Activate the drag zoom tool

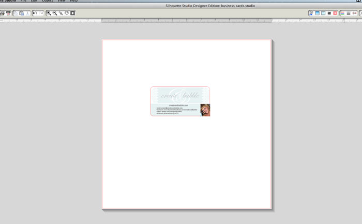[61, 13]
